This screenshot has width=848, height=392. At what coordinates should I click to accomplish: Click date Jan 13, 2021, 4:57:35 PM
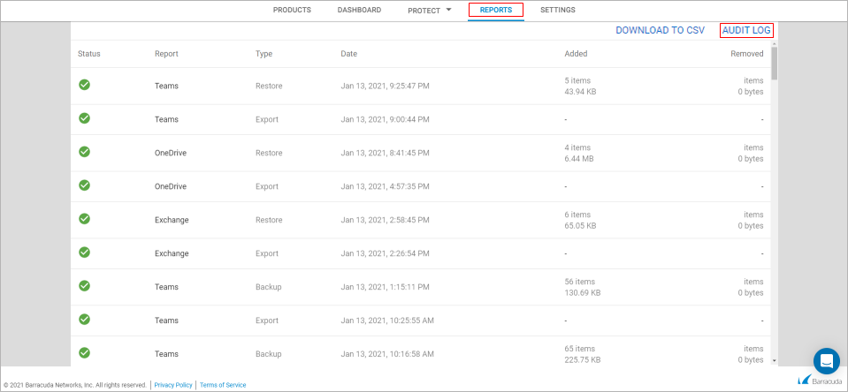point(385,186)
